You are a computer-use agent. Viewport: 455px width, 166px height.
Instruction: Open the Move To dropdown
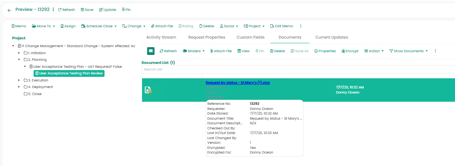[x=43, y=26]
